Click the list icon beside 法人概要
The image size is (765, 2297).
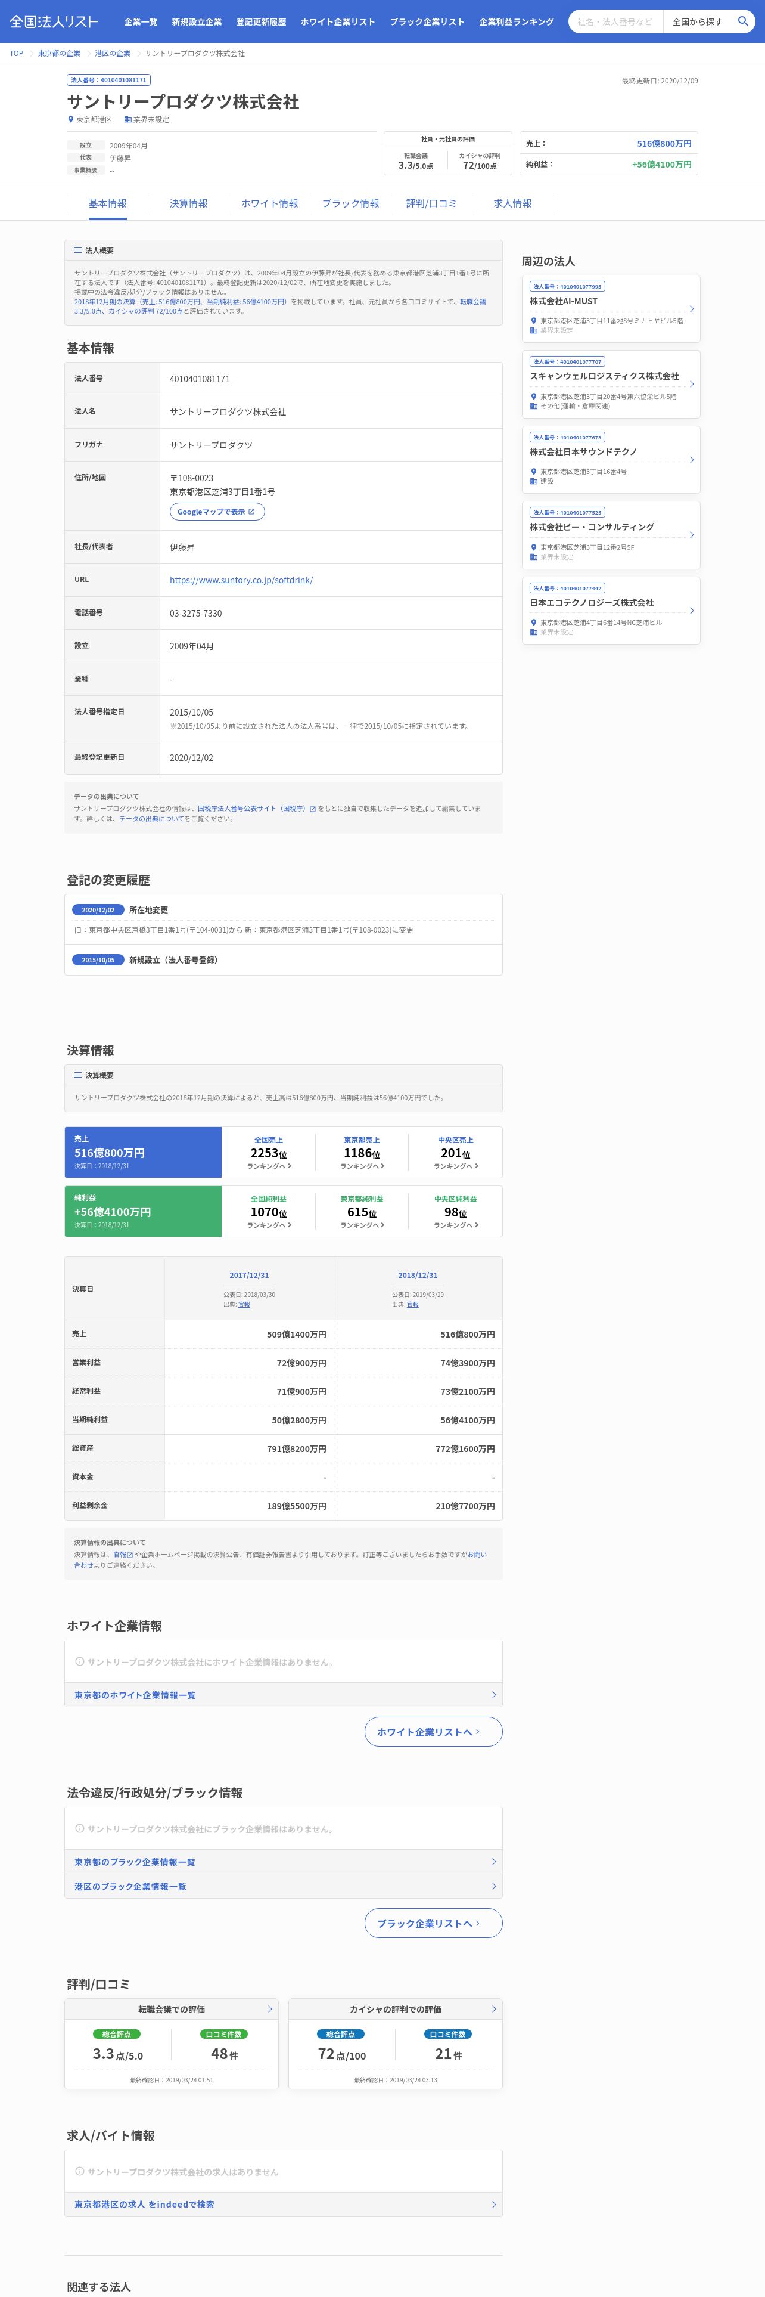(x=79, y=250)
